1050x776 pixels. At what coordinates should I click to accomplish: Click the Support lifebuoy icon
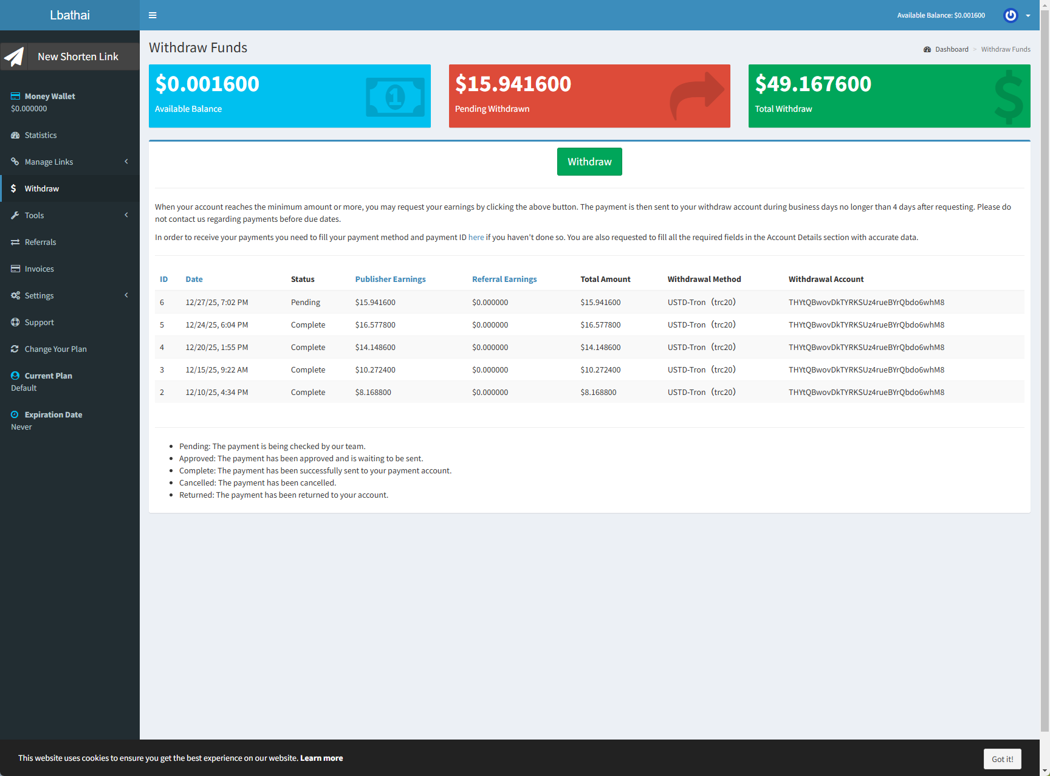coord(15,322)
